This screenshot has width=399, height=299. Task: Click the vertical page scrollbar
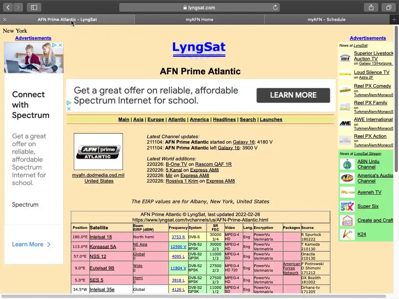(396, 99)
